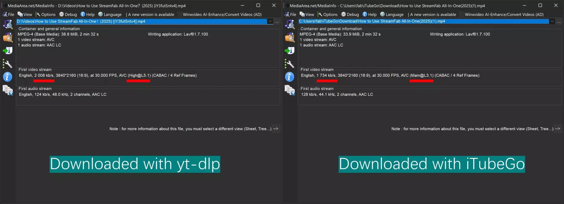Open Help menu in D:\Videos window
This screenshot has height=204, width=564.
pyautogui.click(x=88, y=14)
